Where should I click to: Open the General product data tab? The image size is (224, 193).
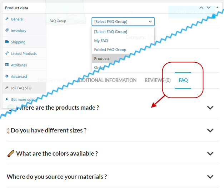click(x=24, y=19)
